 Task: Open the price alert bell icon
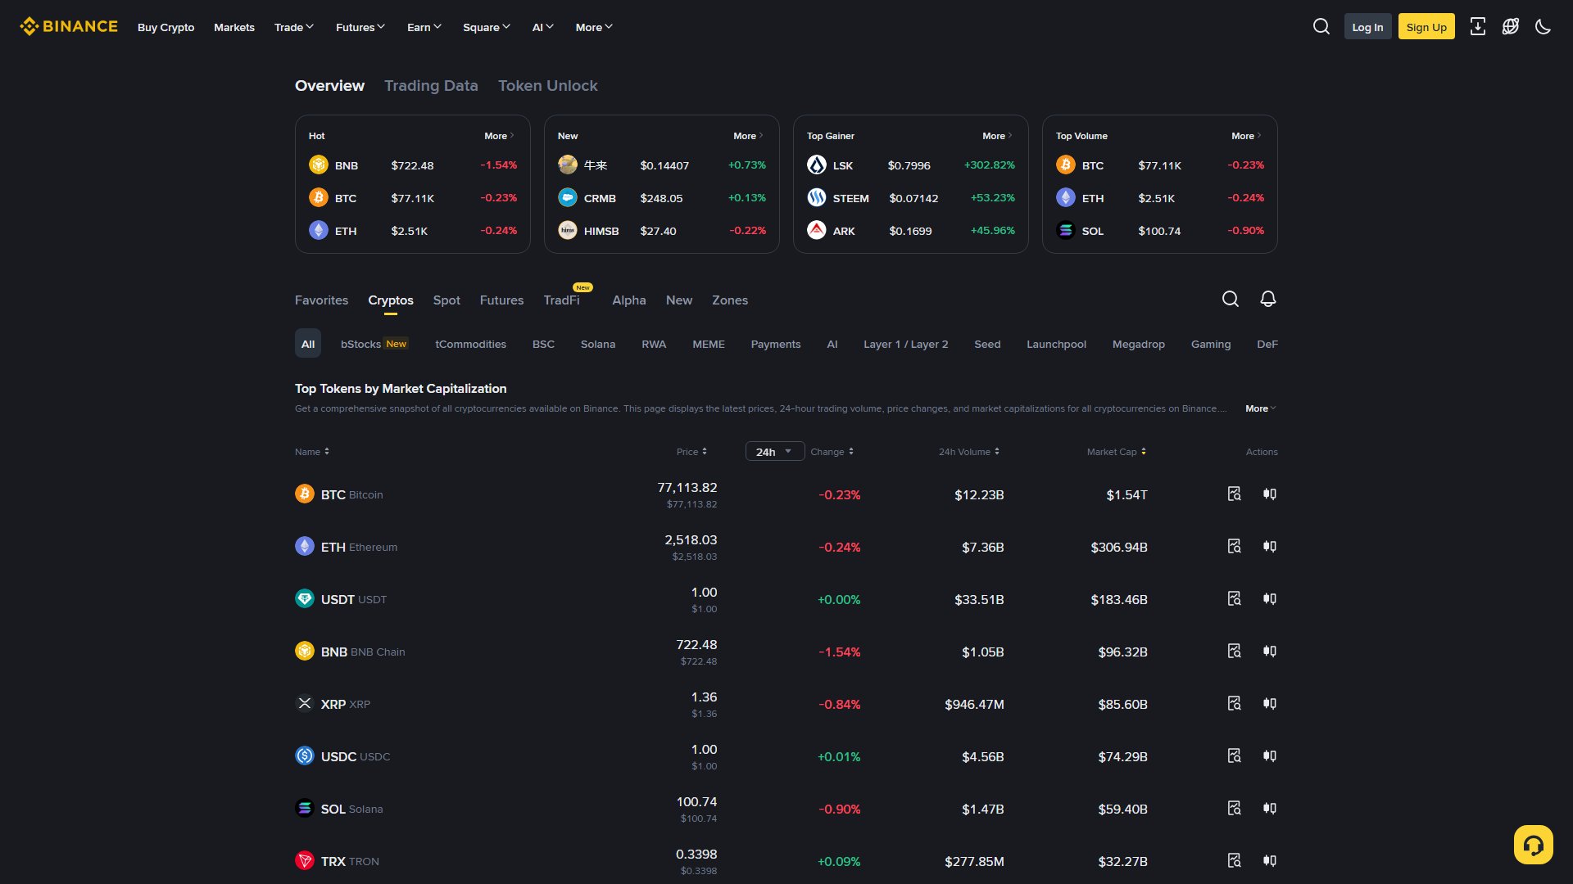coord(1267,299)
